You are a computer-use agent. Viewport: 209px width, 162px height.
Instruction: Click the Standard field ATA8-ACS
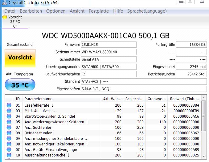[144, 81]
